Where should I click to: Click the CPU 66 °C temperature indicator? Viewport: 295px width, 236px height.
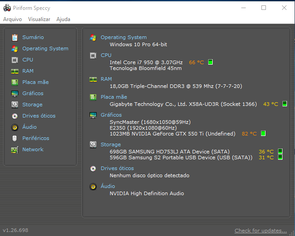click(x=197, y=62)
